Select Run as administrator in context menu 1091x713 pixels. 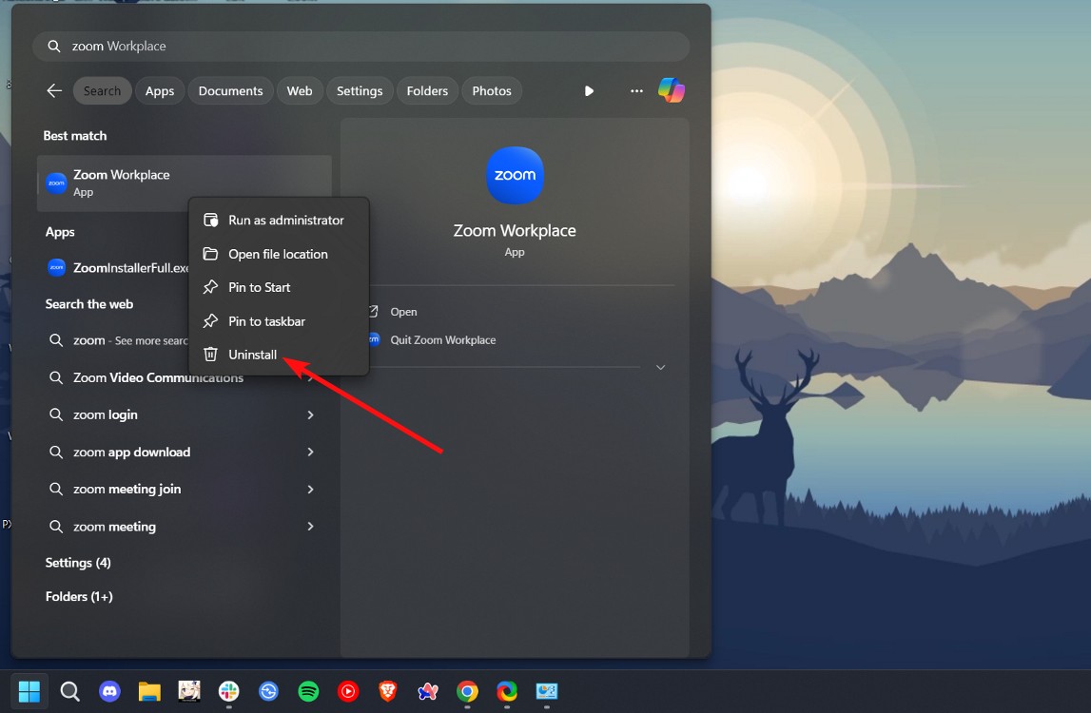point(285,220)
